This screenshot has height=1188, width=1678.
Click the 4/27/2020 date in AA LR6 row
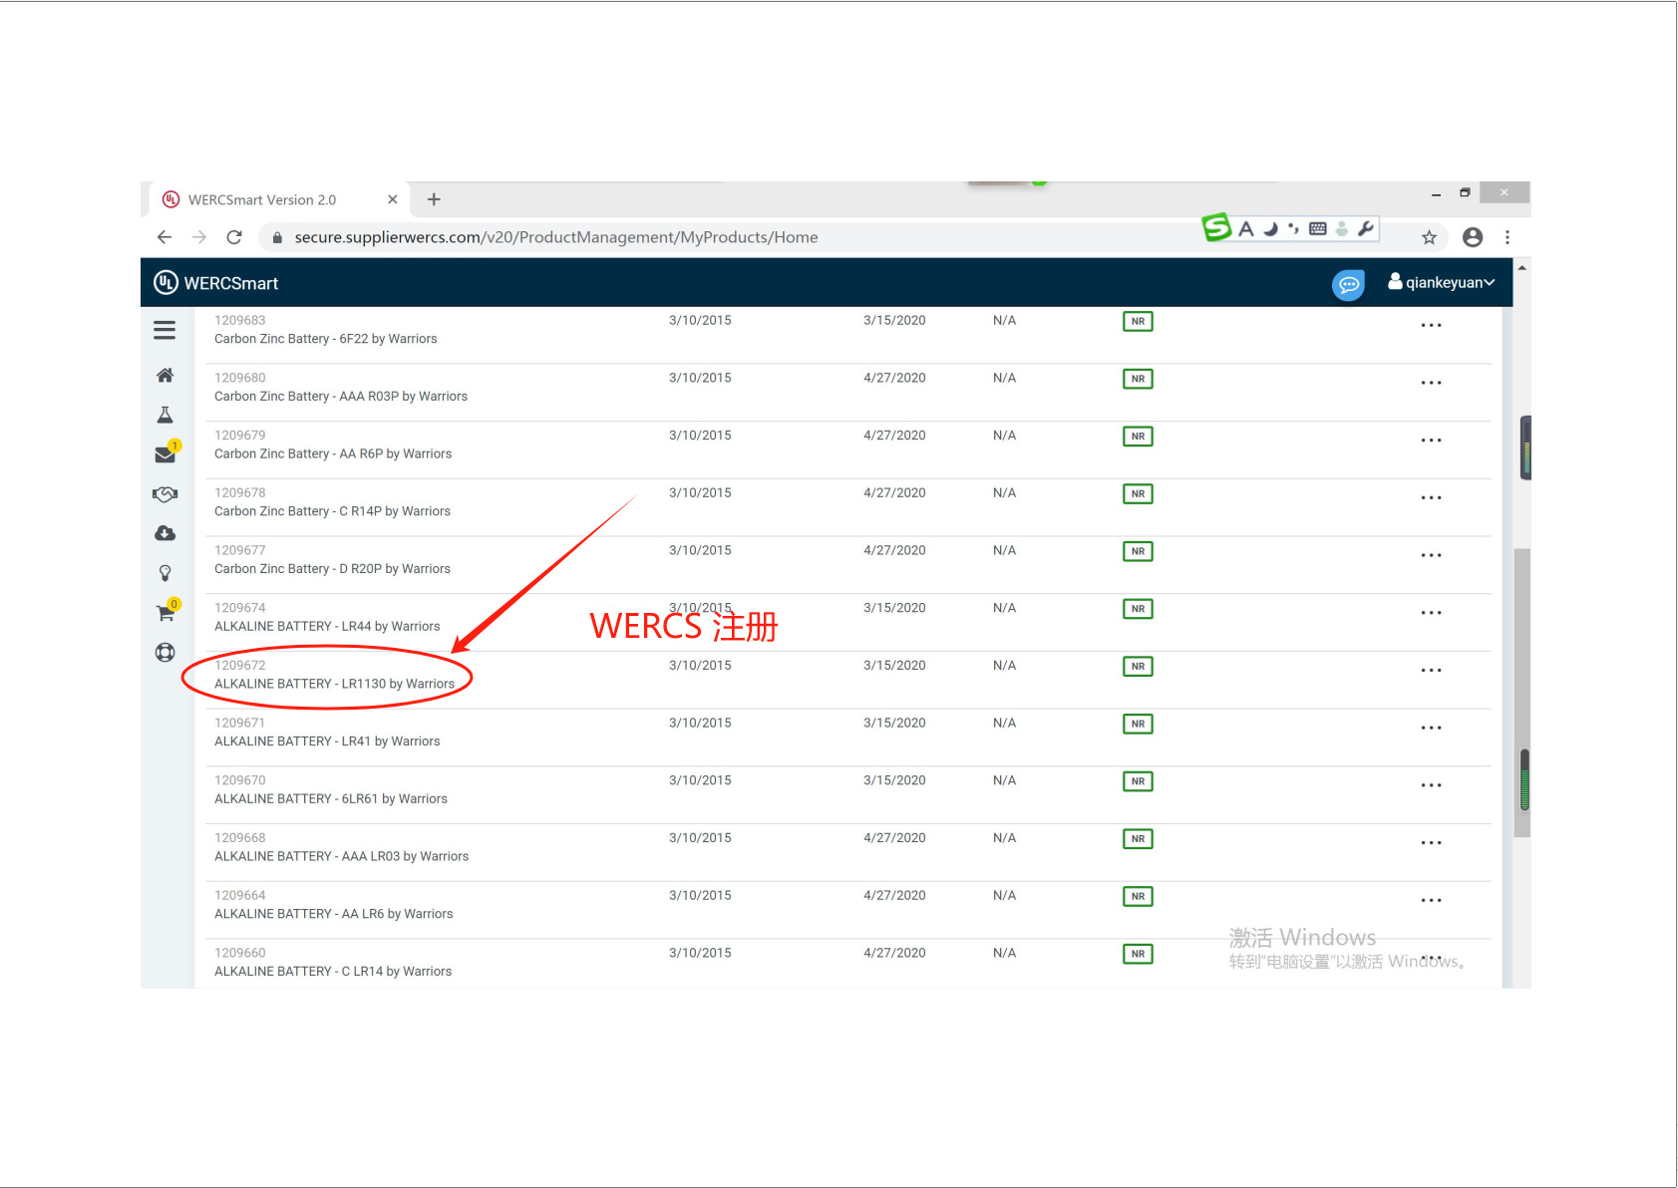coord(894,896)
